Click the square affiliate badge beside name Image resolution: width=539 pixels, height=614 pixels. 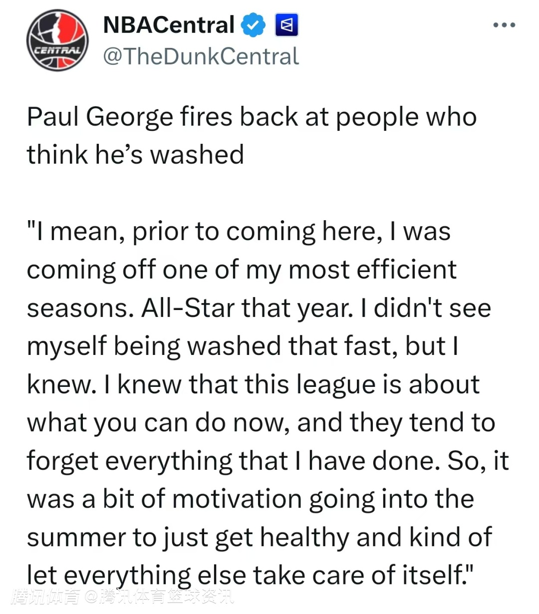point(287,25)
